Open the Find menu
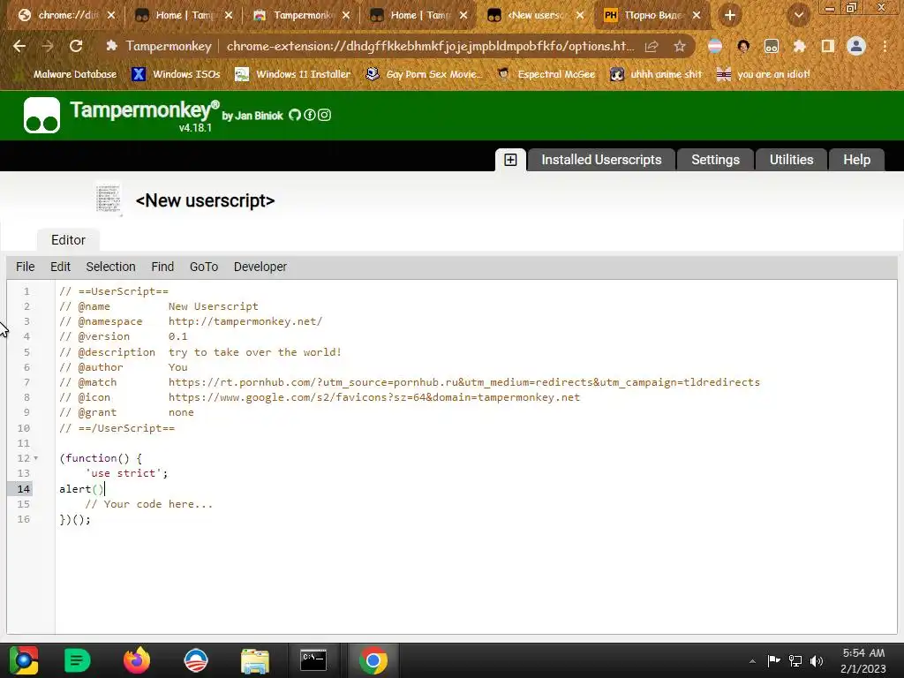The height and width of the screenshot is (678, 904). [x=162, y=267]
